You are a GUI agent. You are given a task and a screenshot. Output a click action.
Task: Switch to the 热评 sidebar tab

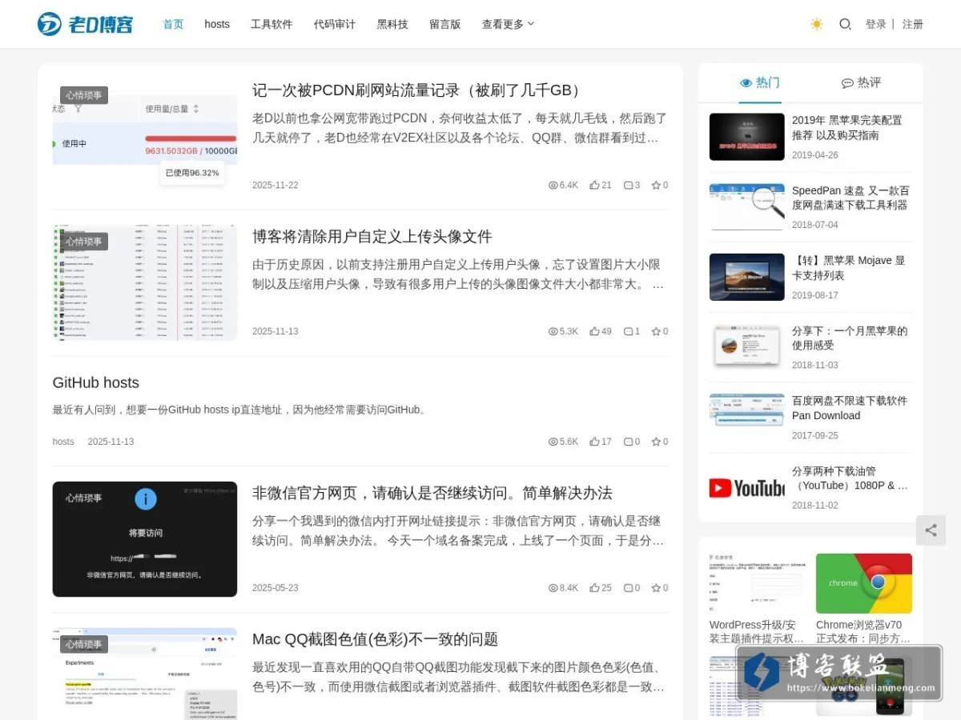tap(861, 82)
